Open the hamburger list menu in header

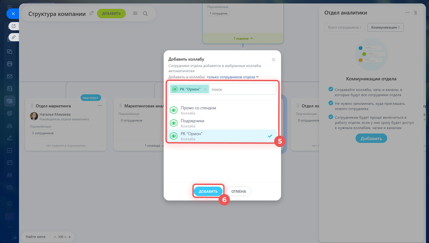tap(135, 13)
